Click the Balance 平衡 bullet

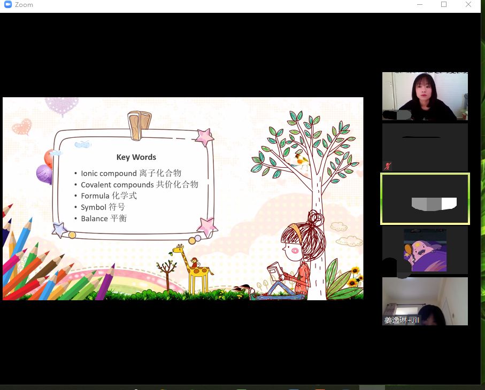point(104,219)
